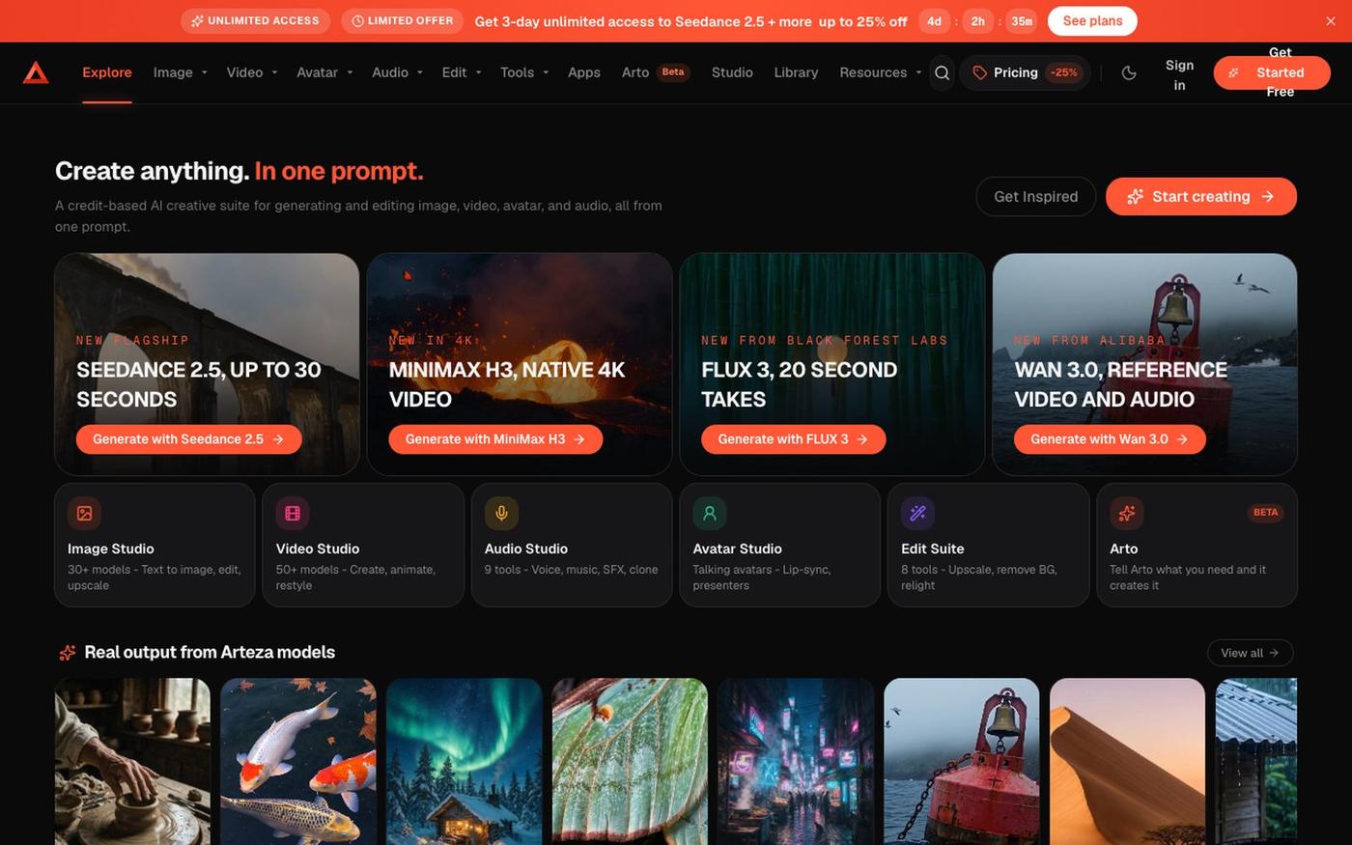Open the Apps menu item
The width and height of the screenshot is (1352, 845).
coord(584,72)
